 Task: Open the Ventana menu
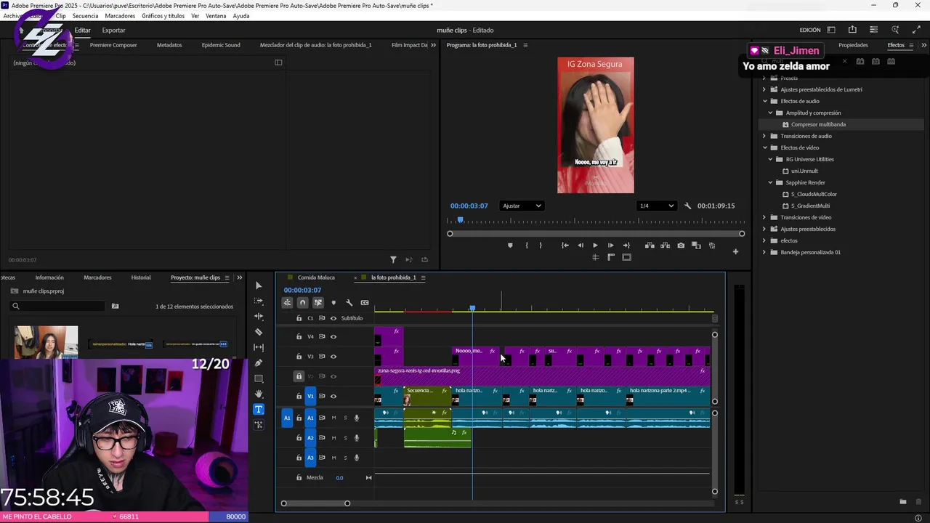pos(216,16)
